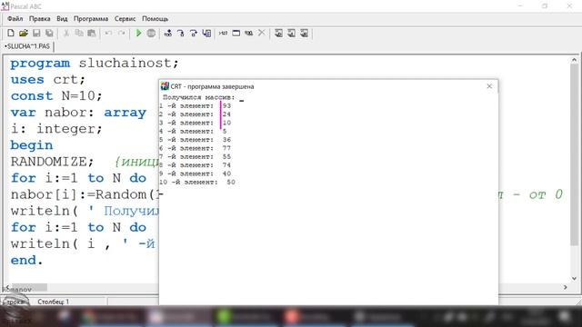
Task: Open the Сервис menu
Action: (x=125, y=18)
